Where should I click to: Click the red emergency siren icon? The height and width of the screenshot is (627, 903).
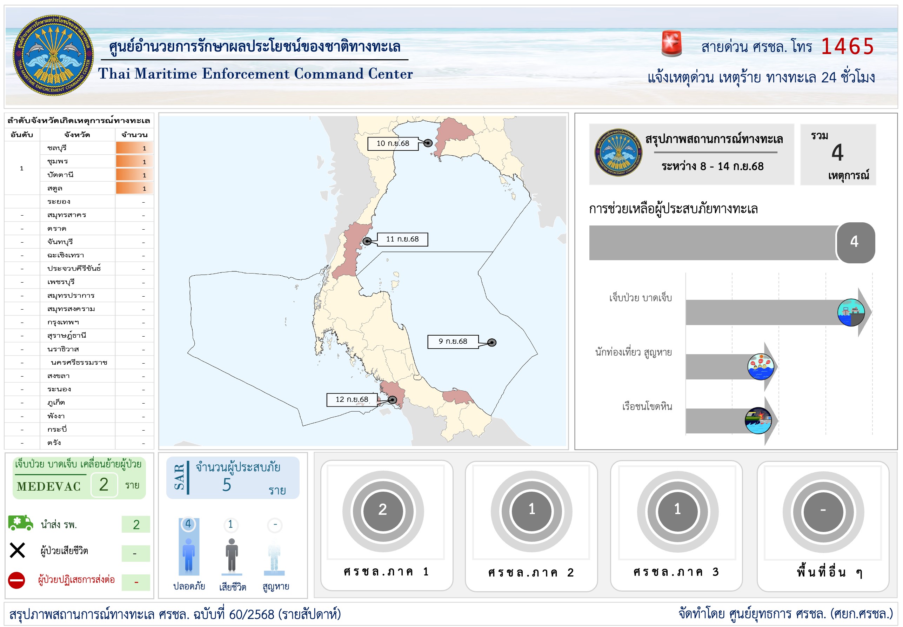tap(671, 43)
